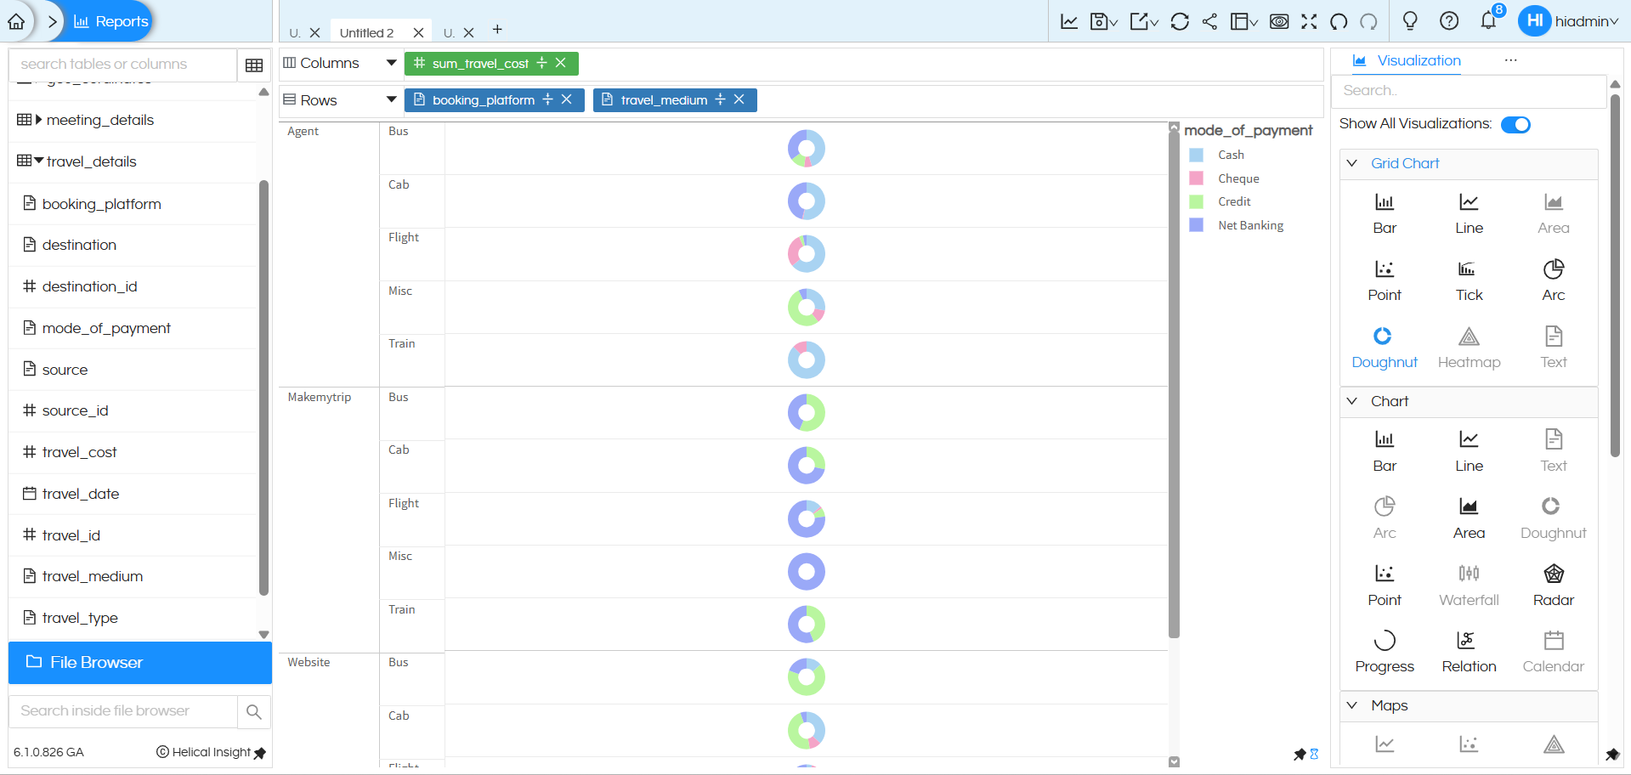Click the share icon in toolbar
Screen dimensions: 1631x775
1209,21
